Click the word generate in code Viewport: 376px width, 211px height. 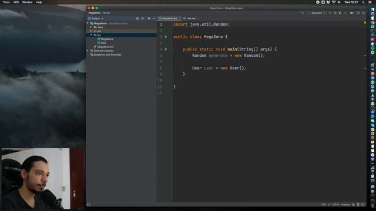[x=218, y=56]
